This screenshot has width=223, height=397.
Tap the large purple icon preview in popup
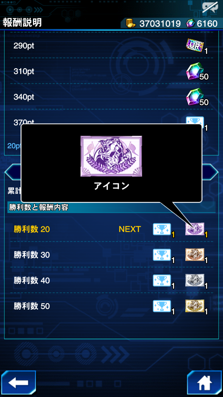click(111, 156)
